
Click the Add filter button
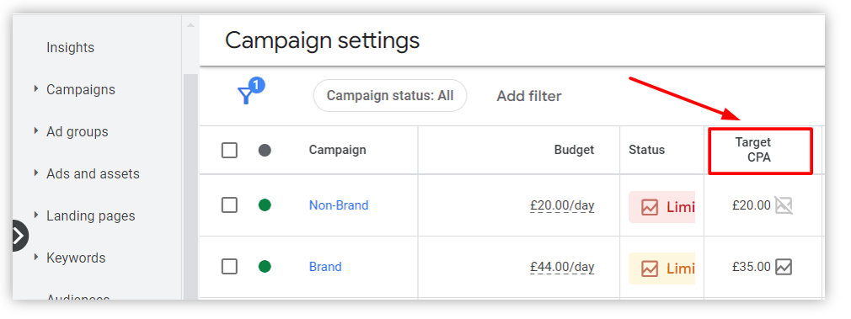[529, 96]
